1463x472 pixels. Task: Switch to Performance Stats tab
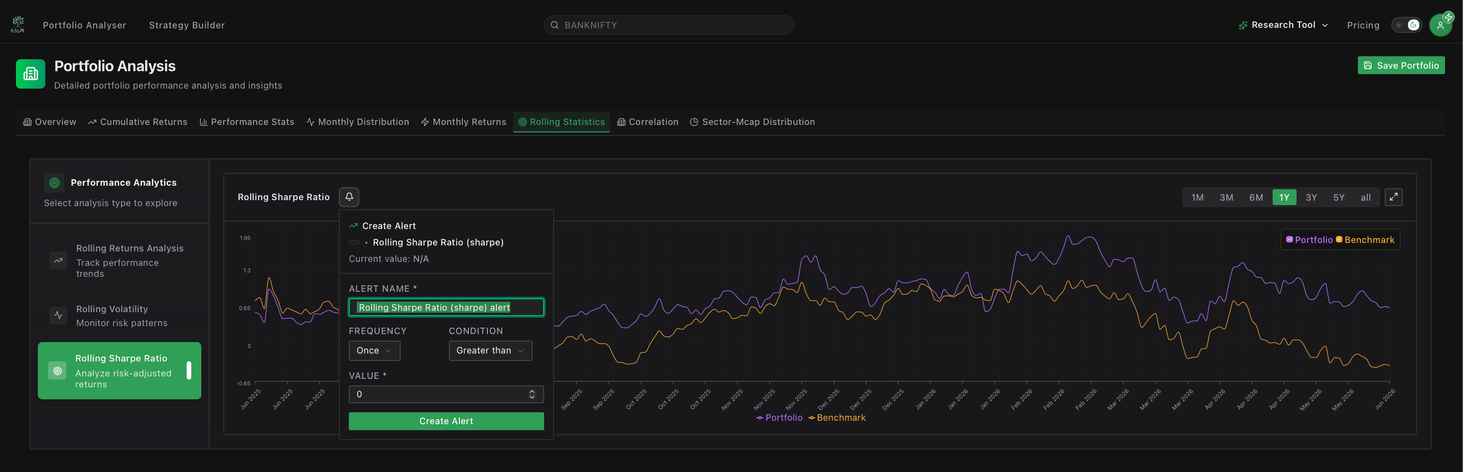point(247,122)
